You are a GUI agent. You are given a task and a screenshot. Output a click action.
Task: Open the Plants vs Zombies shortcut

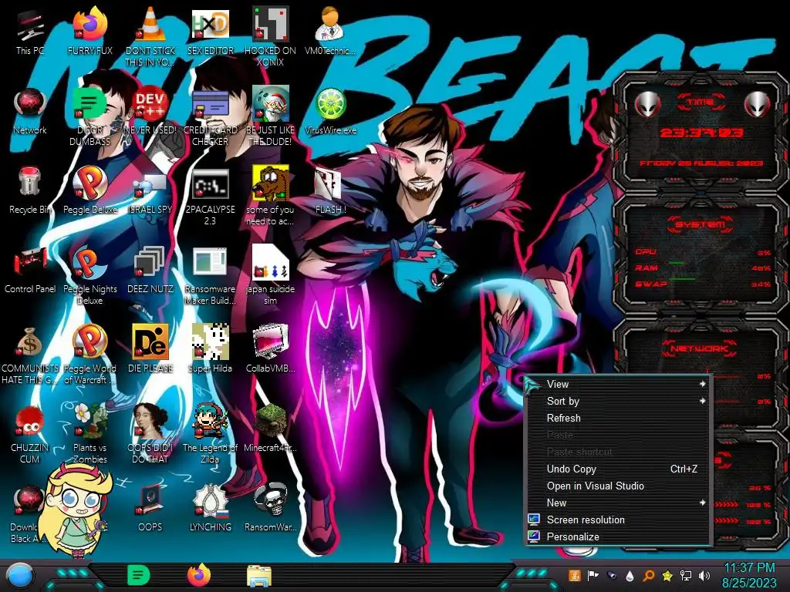pos(90,433)
